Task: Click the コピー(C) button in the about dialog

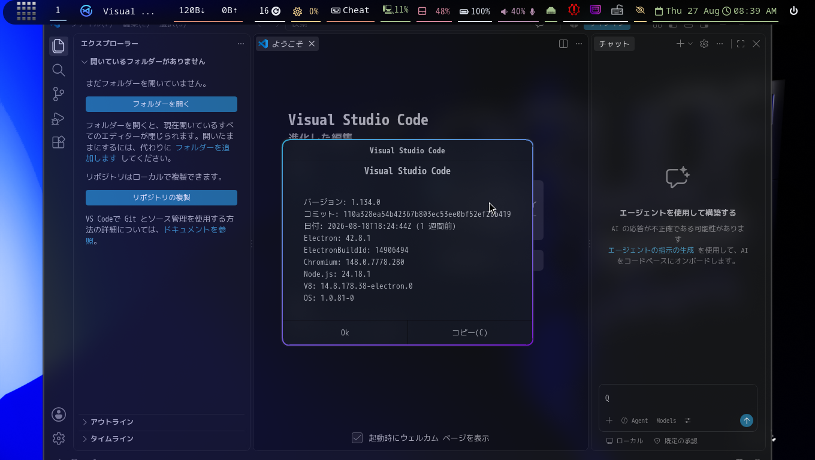Action: [x=470, y=332]
